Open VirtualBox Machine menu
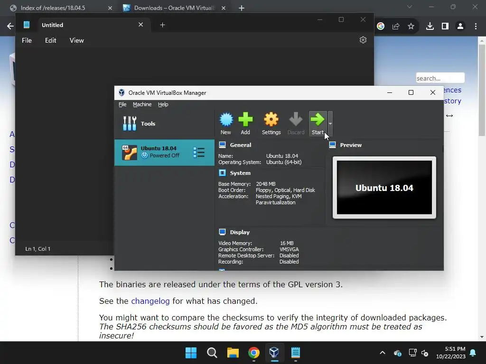486x364 pixels. [142, 104]
